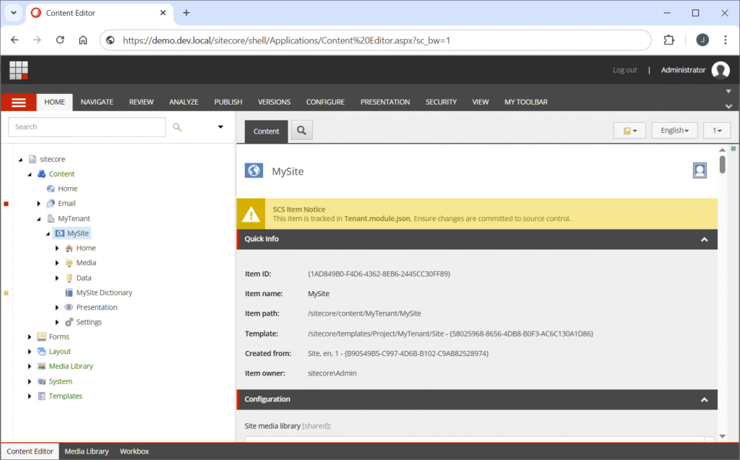Click the content pane vertical scrollbar thumb

[x=723, y=164]
